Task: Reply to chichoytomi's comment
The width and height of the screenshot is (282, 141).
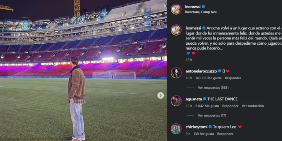Action: 225,134
